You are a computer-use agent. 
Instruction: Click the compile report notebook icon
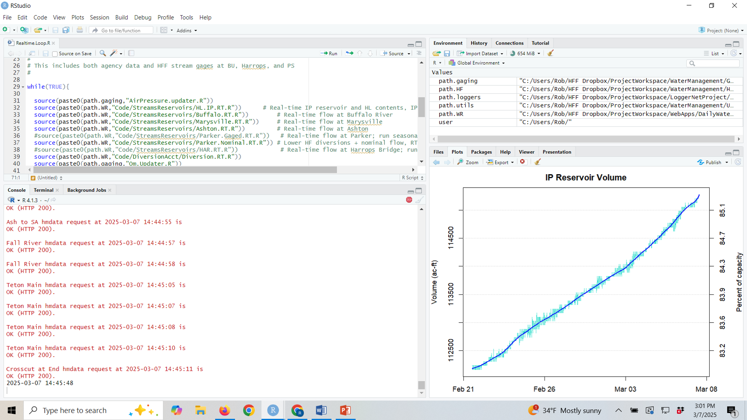tap(131, 53)
